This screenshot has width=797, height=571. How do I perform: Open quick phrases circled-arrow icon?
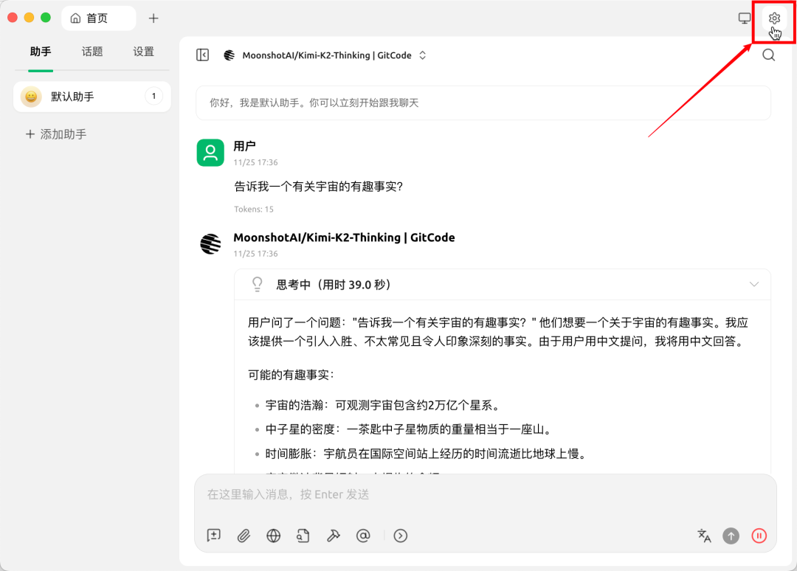(401, 536)
